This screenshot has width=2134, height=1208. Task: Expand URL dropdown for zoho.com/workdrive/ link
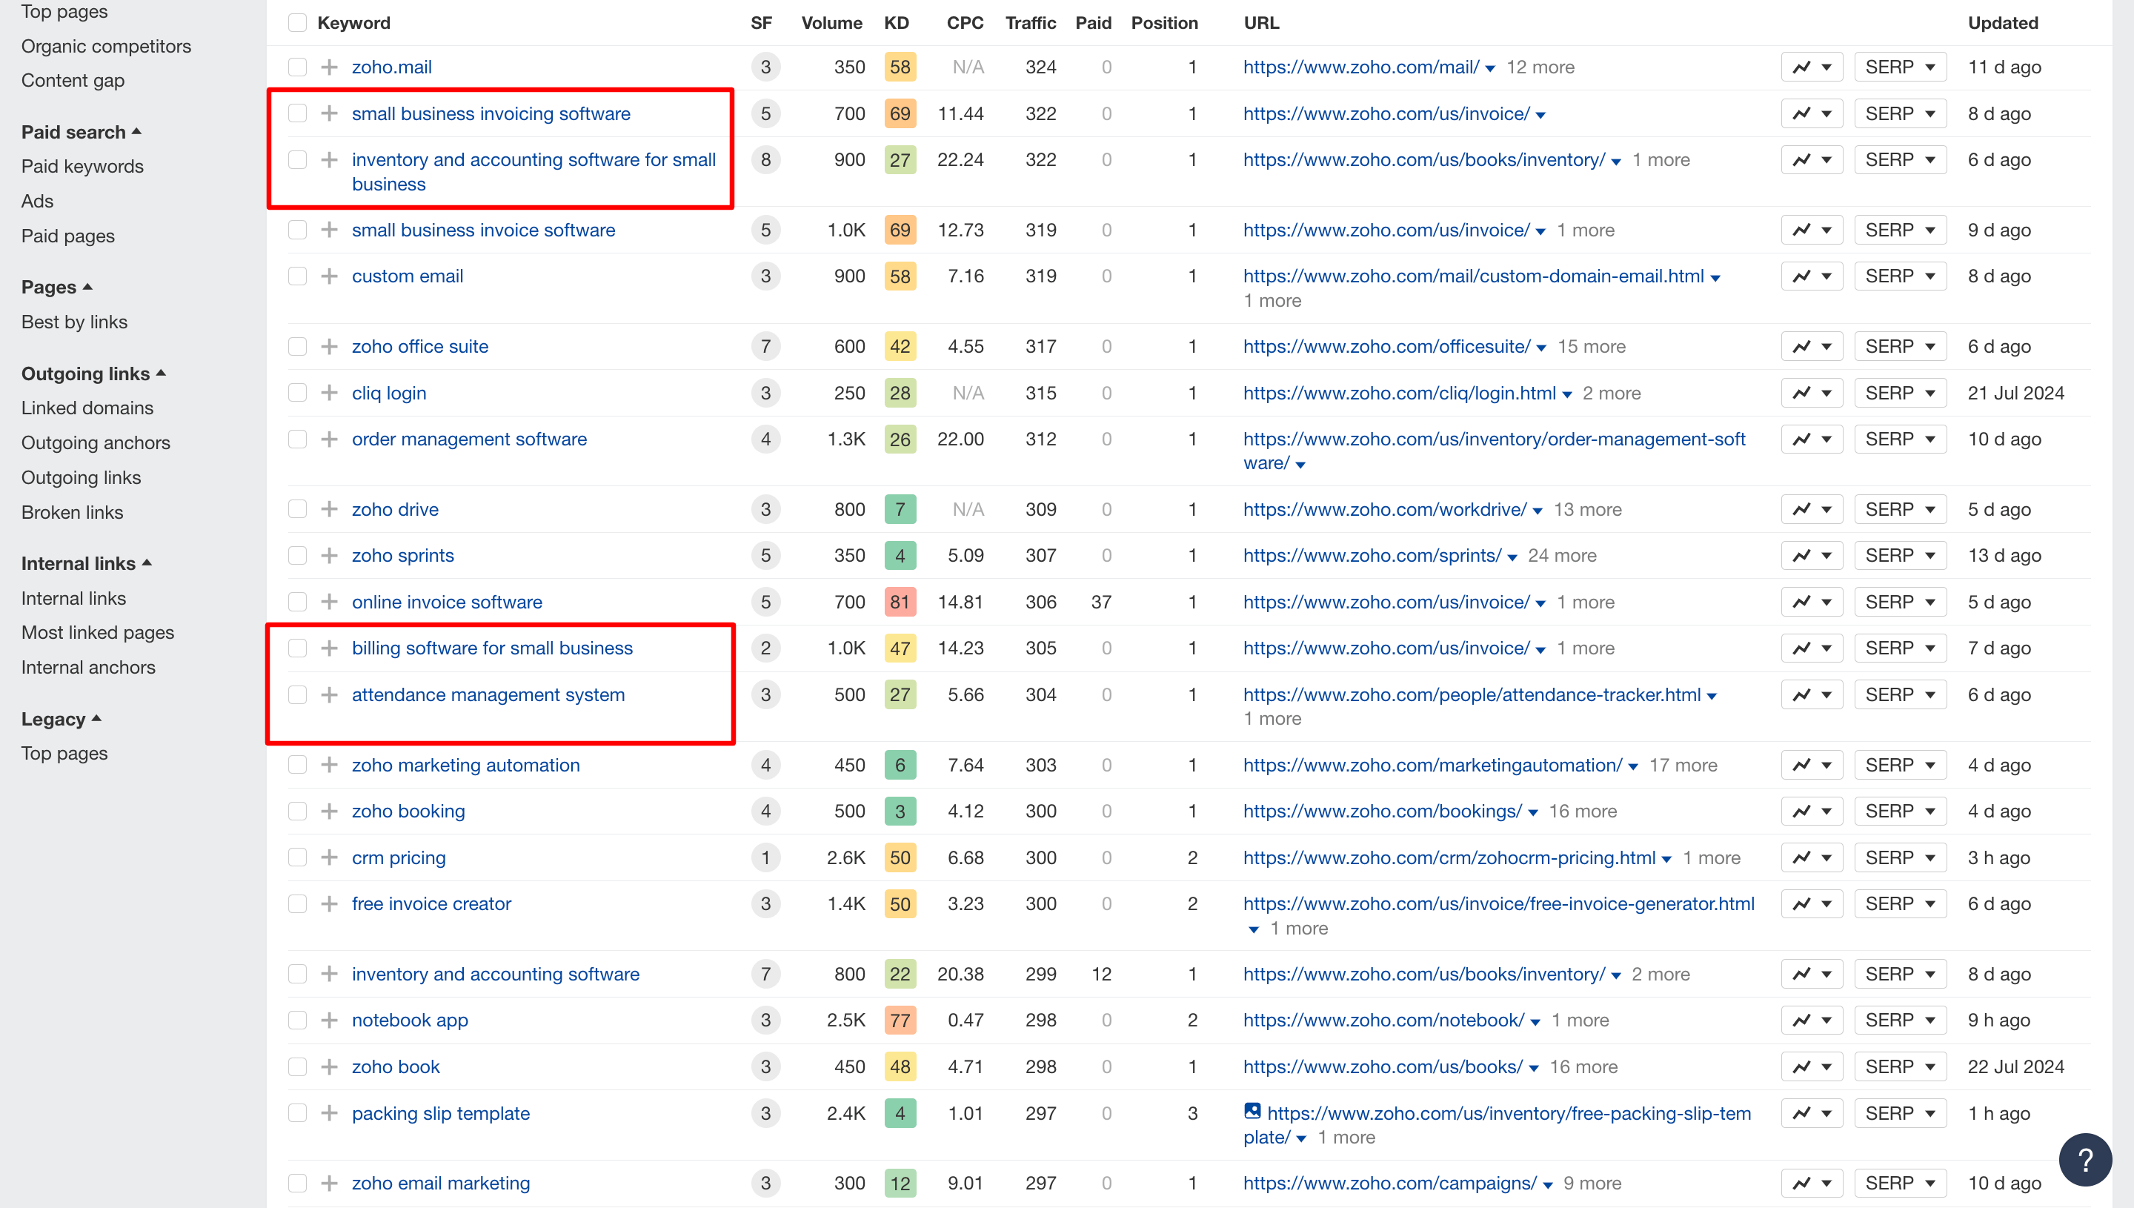[x=1538, y=511]
